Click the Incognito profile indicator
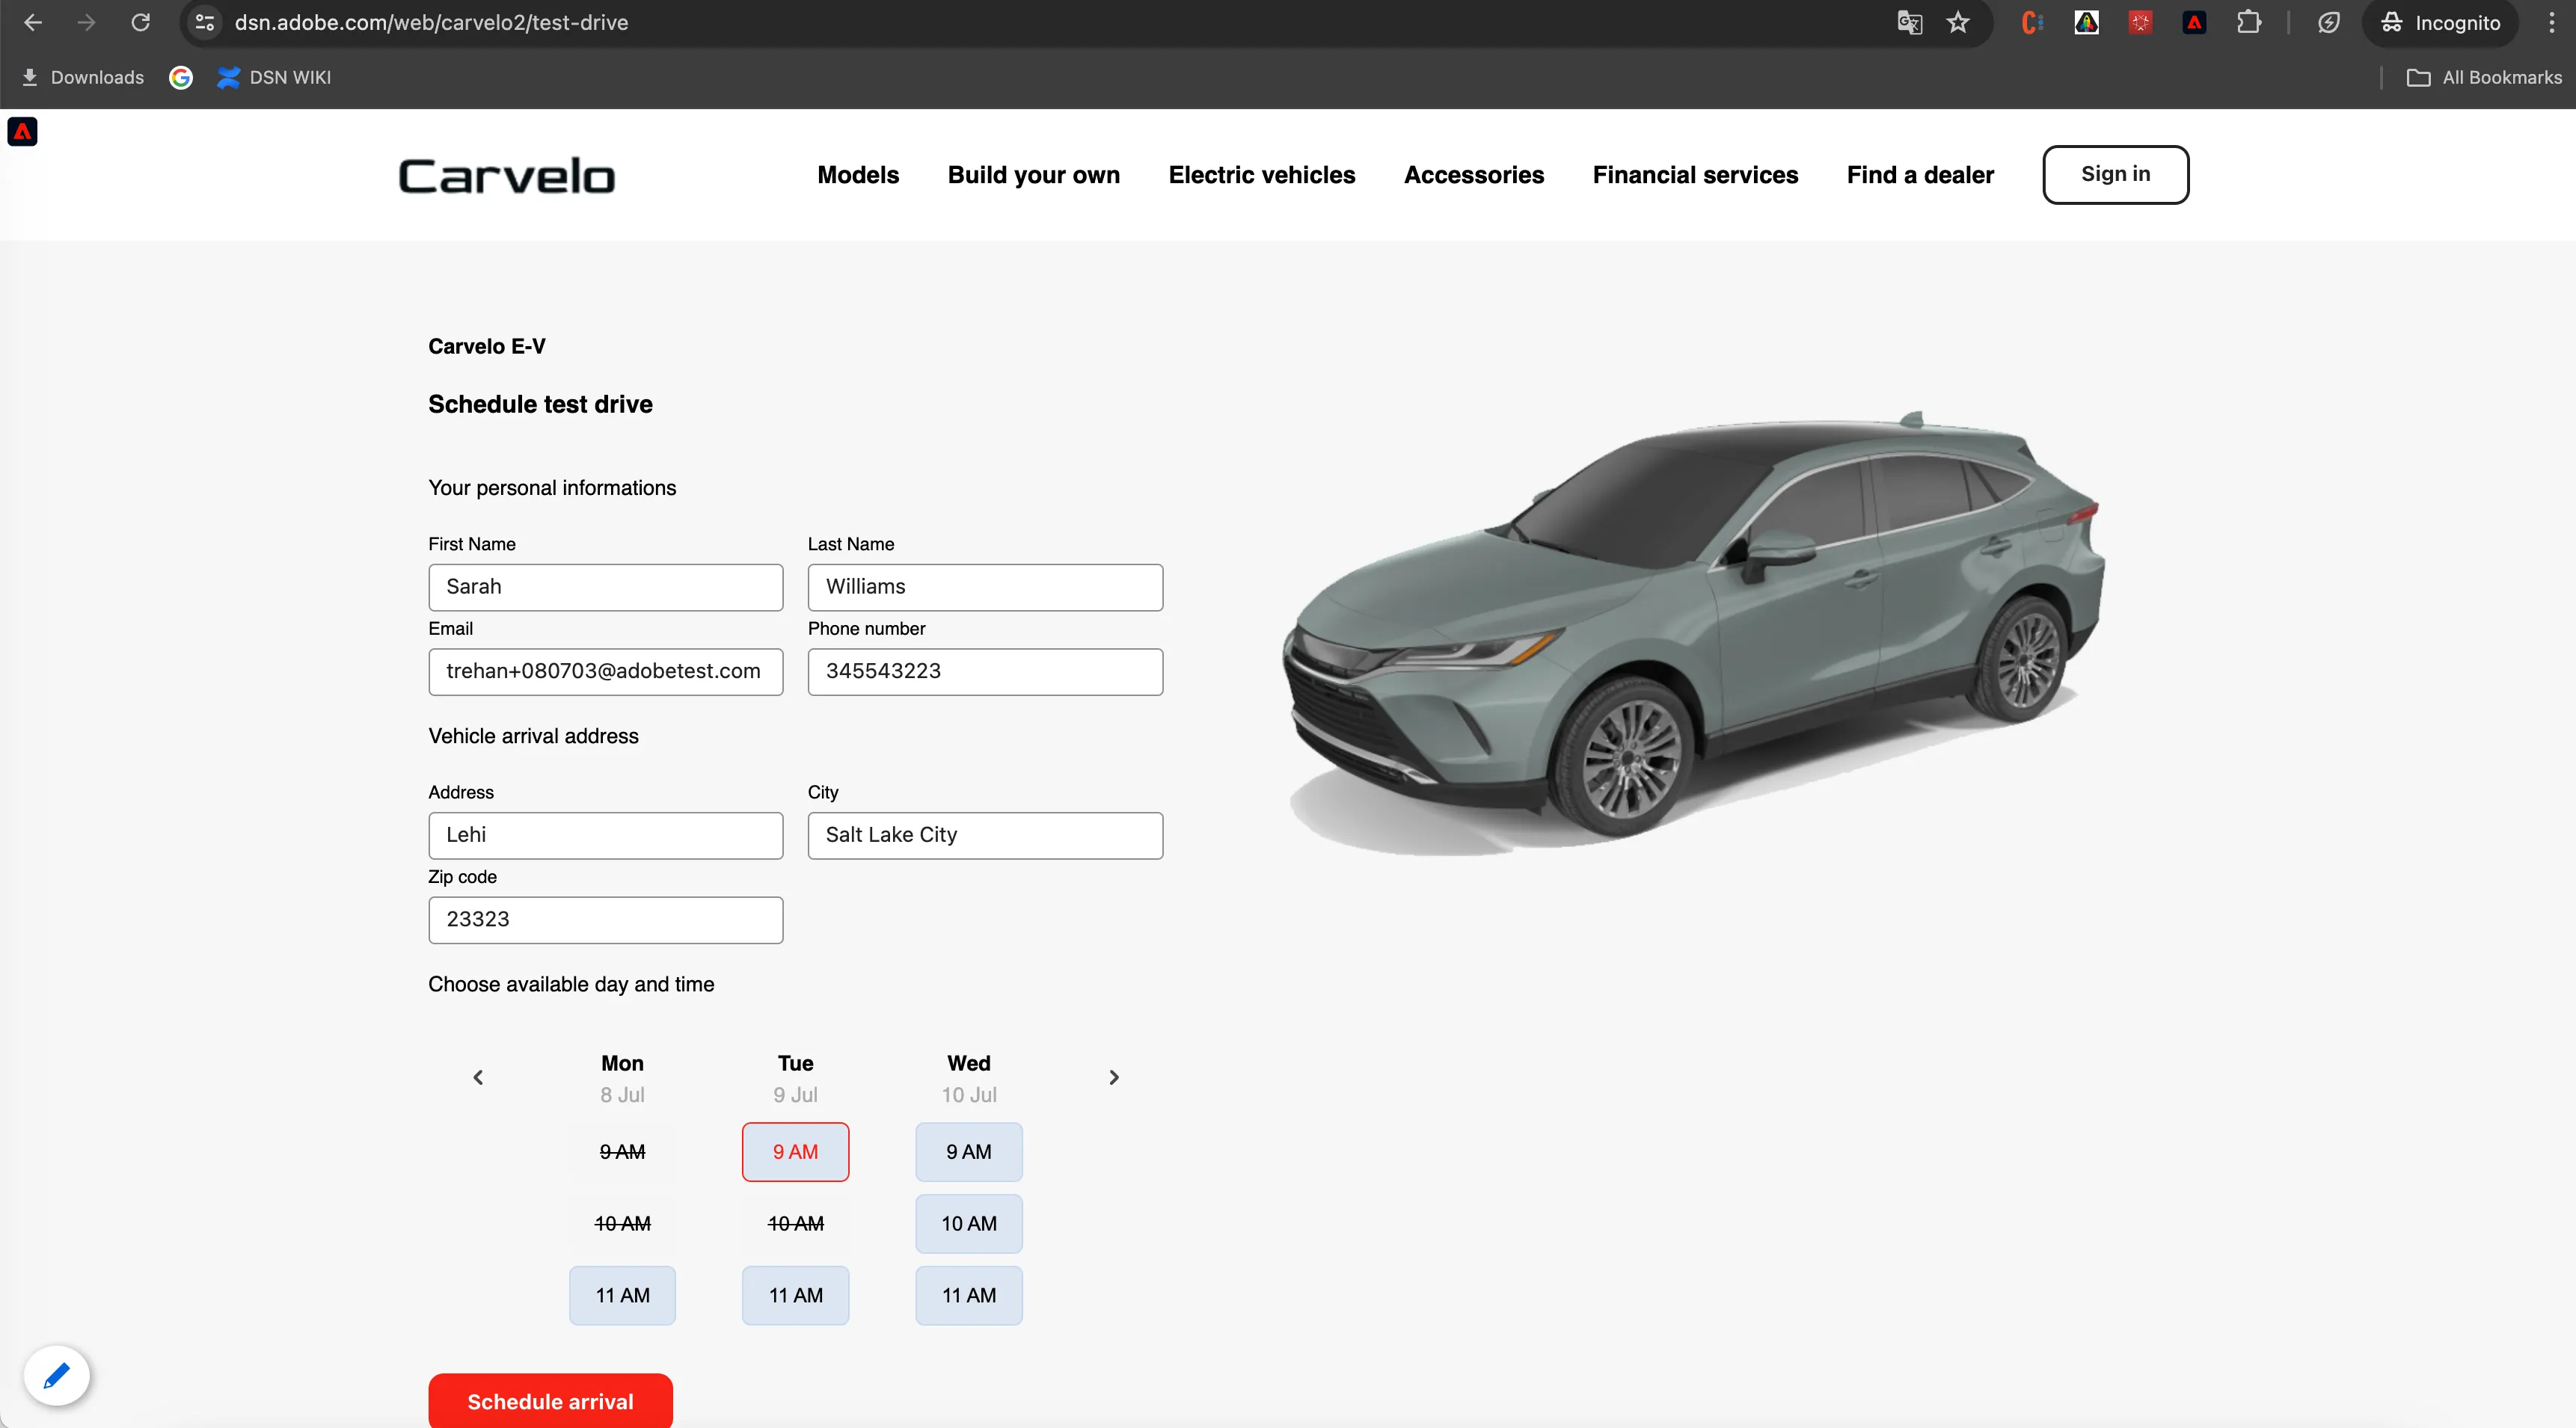 (x=2440, y=22)
